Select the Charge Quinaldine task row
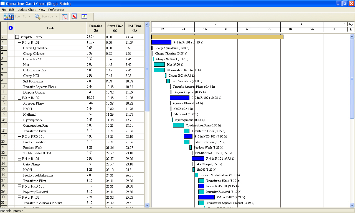Image resolution: width=355 pixels, height=213 pixels. tap(72, 48)
